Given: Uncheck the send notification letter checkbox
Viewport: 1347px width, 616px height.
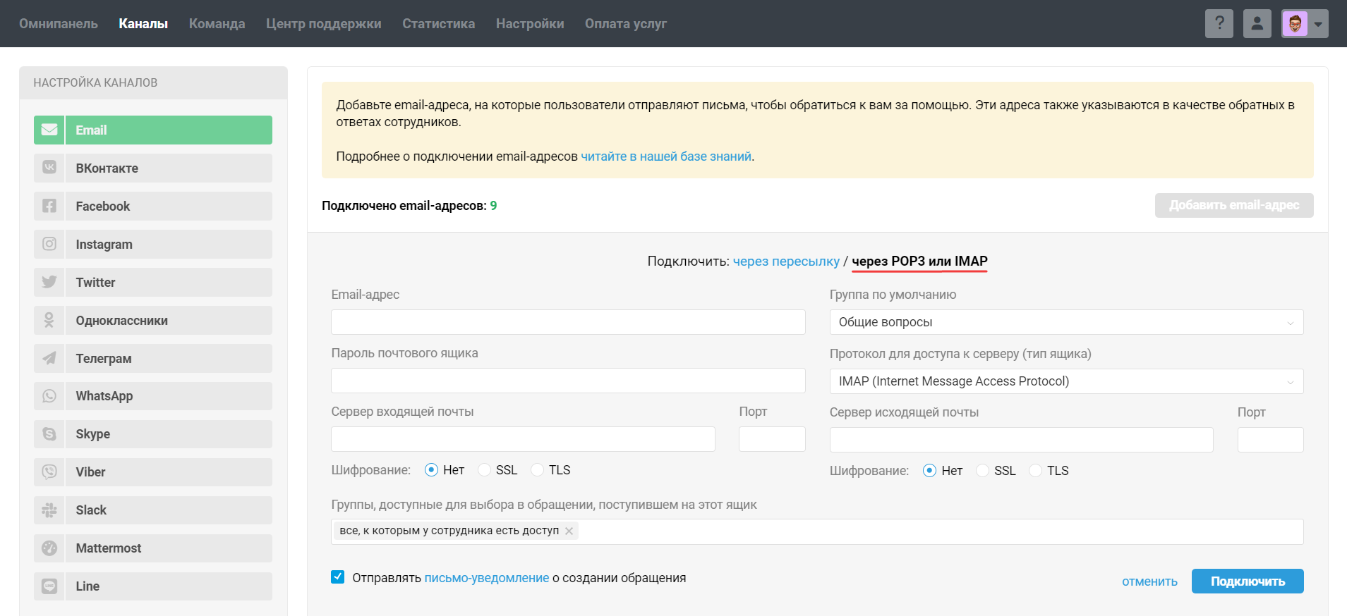Looking at the screenshot, I should point(338,577).
